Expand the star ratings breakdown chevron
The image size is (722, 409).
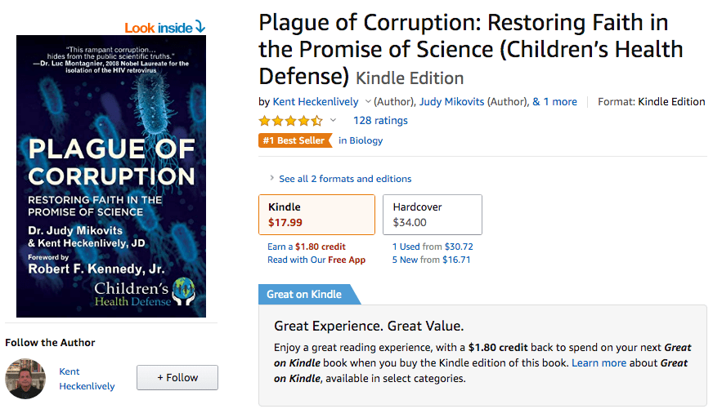[333, 121]
